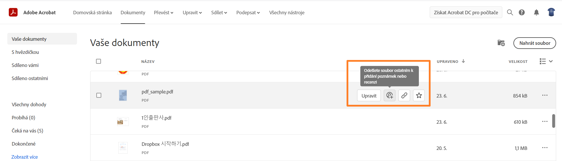
Task: Star the pdf_sample.pdf file
Action: click(419, 95)
